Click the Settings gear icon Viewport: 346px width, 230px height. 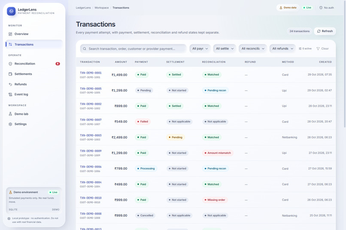click(x=10, y=124)
